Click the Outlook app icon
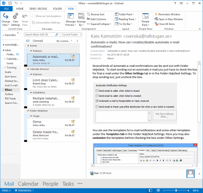Viewport: 203px width, 193px height. coord(4,3)
